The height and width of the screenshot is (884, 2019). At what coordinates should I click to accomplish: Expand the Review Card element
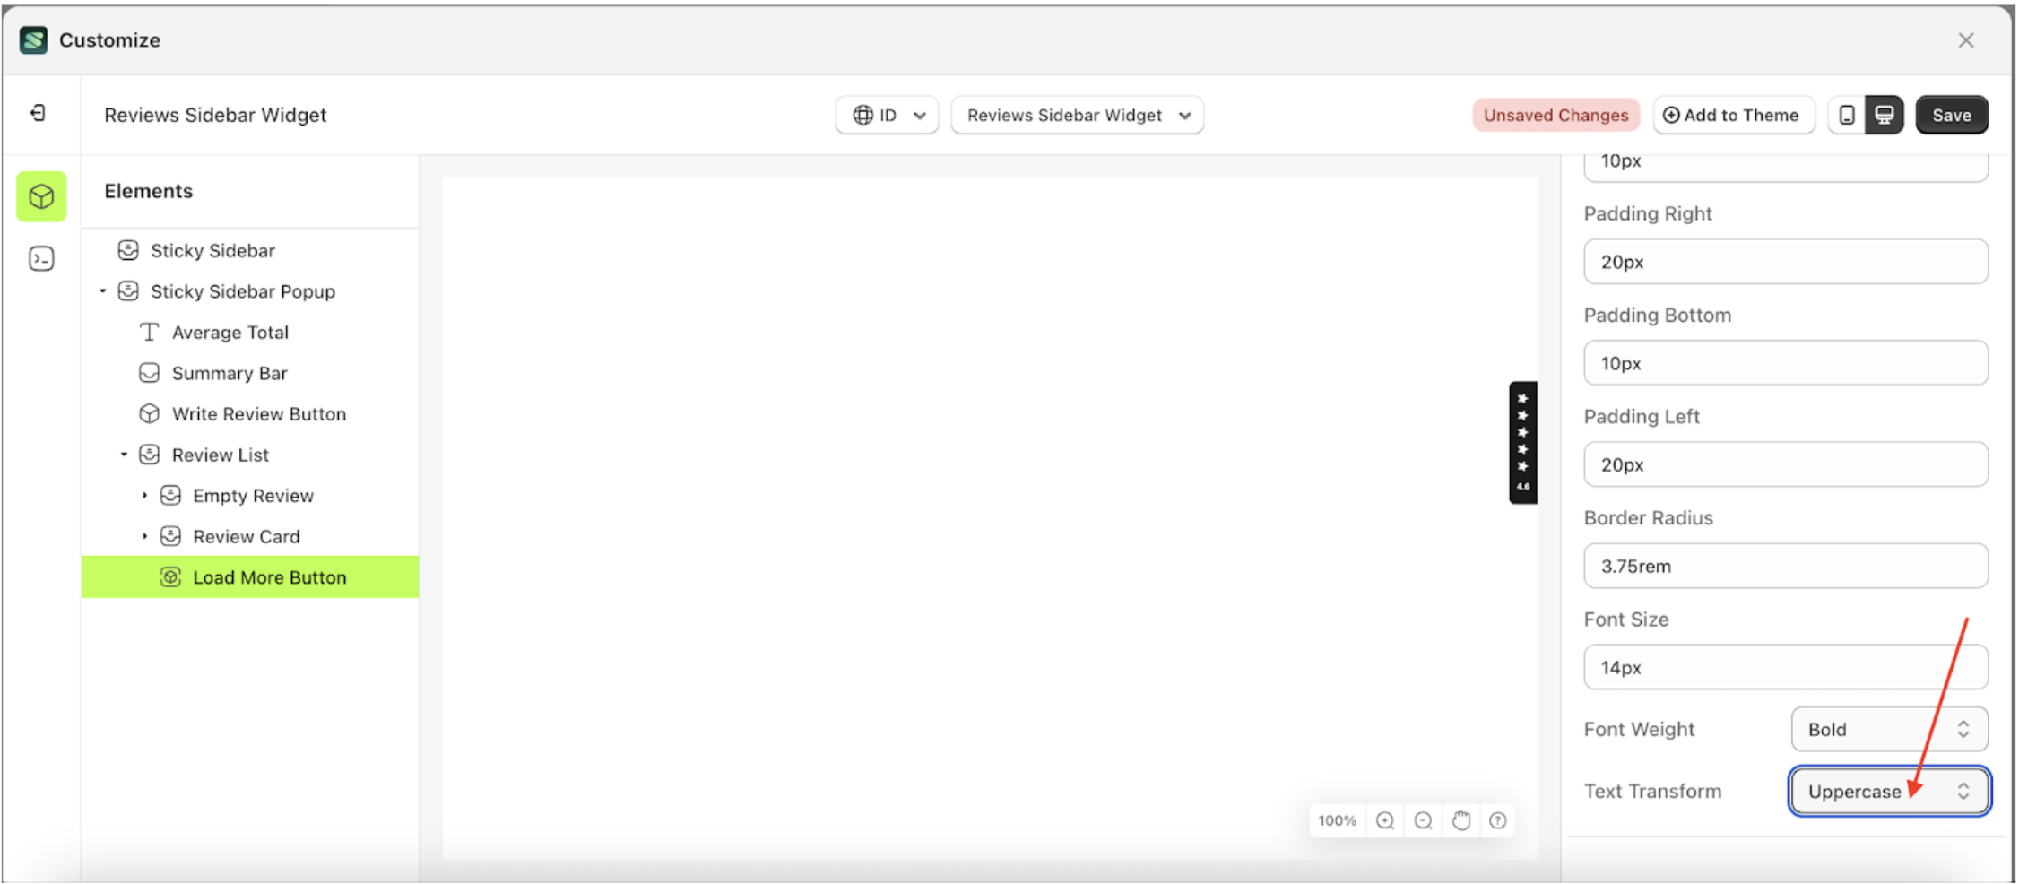coord(145,535)
